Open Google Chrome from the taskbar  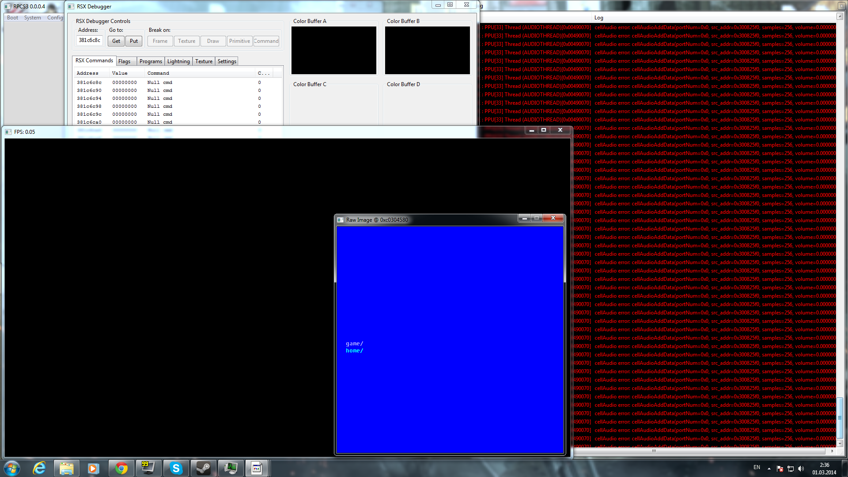[121, 468]
